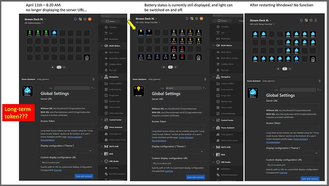Collapse the Home Assistant group in the left list
Viewport: 329px width, 186px height.
(102, 127)
